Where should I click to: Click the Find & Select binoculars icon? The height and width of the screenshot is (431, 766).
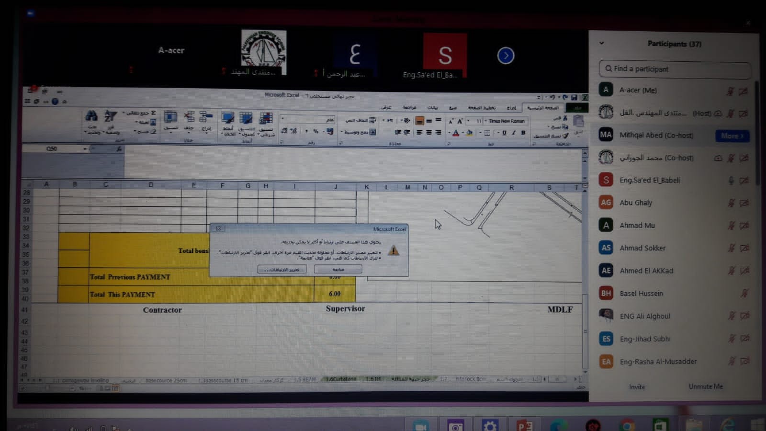pos(91,116)
